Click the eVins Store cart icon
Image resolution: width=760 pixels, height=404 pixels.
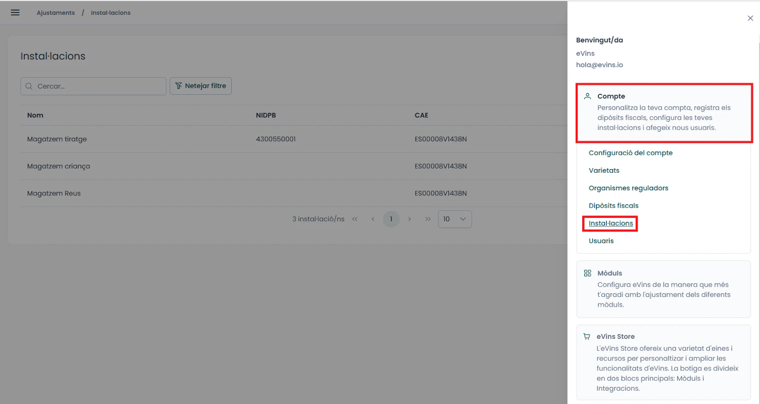pyautogui.click(x=586, y=336)
